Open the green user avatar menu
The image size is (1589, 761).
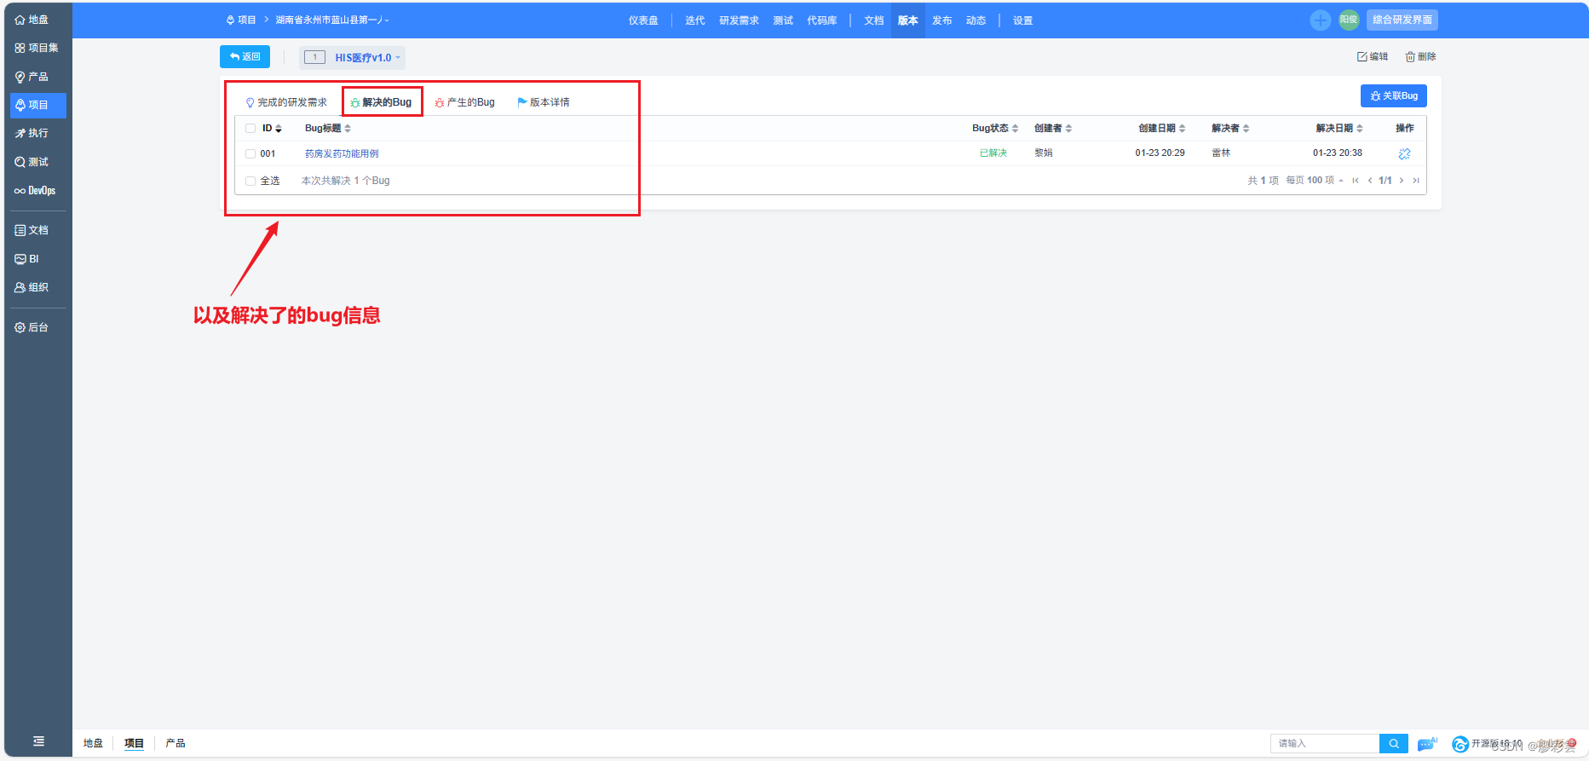[1349, 20]
